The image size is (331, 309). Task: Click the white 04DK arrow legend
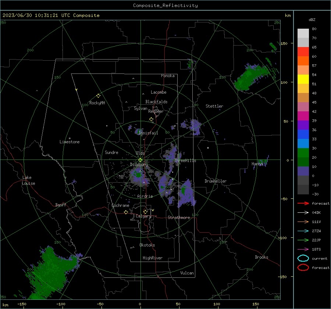(303, 213)
